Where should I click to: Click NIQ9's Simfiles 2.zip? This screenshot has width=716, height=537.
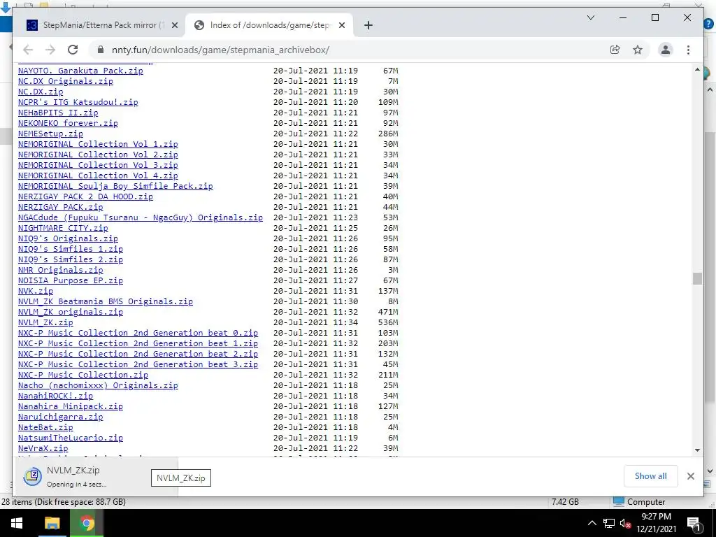point(71,260)
